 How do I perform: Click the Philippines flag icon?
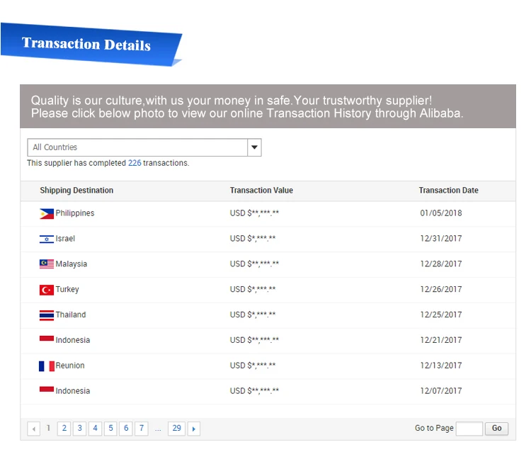pyautogui.click(x=47, y=213)
